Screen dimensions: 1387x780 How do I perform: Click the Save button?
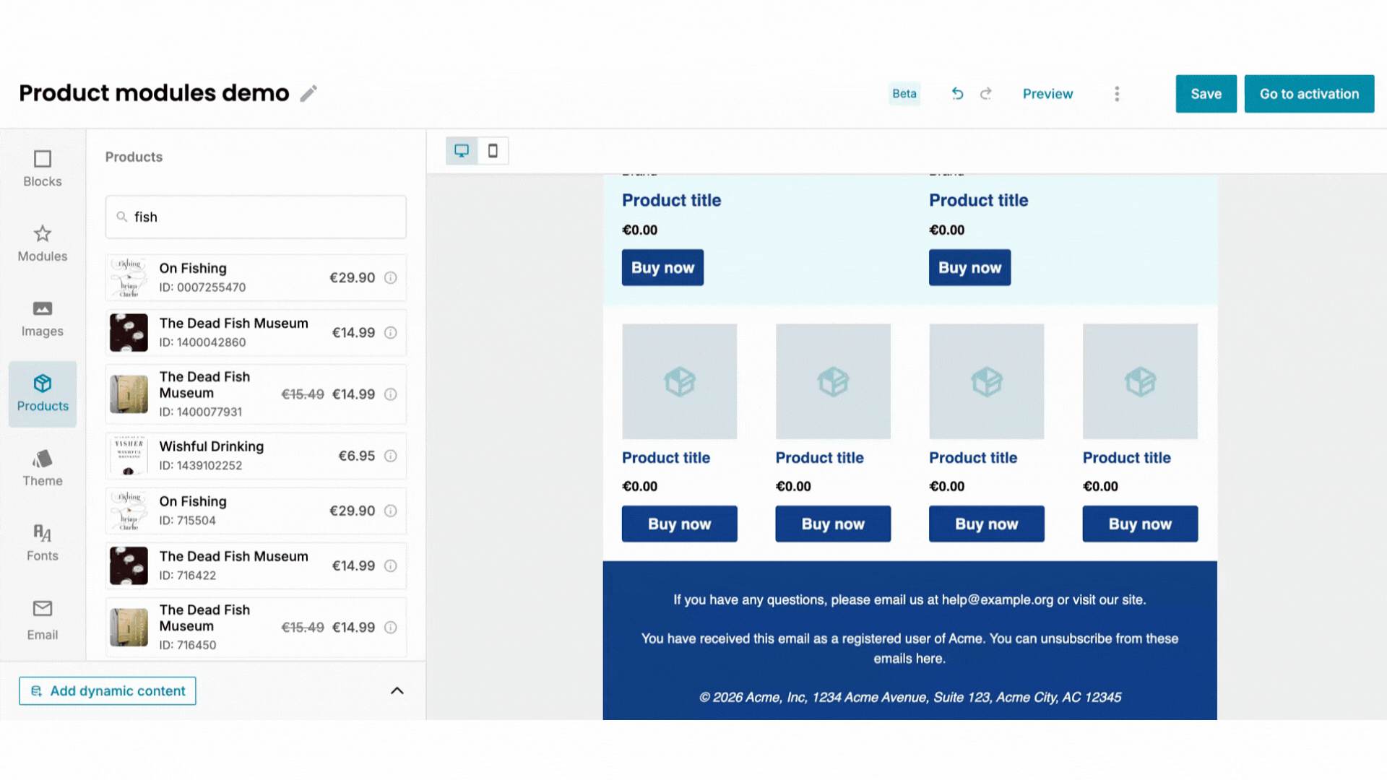click(x=1206, y=93)
